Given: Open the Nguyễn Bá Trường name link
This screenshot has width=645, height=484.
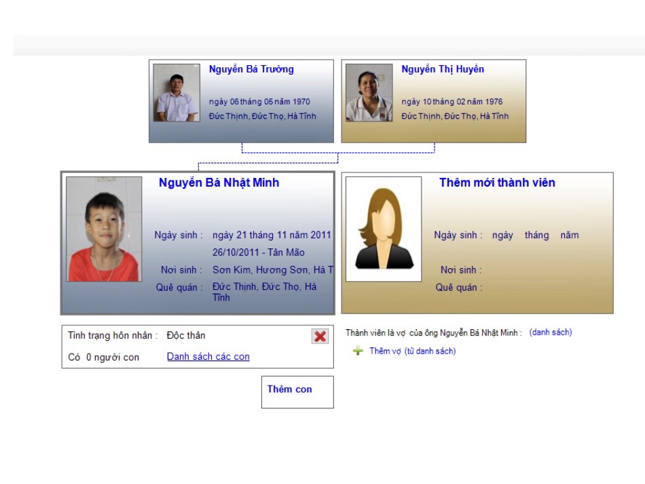Looking at the screenshot, I should tap(251, 69).
